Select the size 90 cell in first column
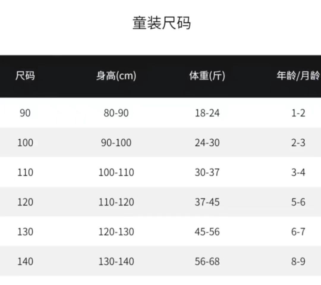The width and height of the screenshot is (321, 285). pos(25,113)
